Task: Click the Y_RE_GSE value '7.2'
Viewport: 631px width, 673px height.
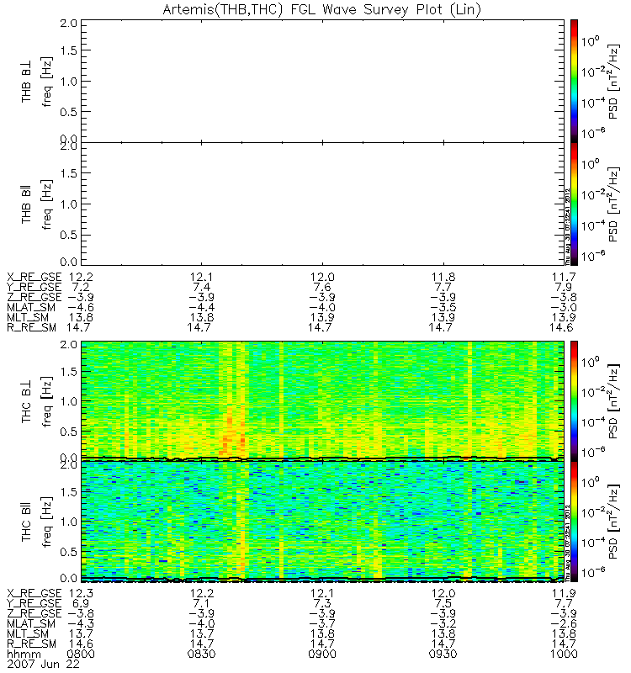Action: point(81,287)
